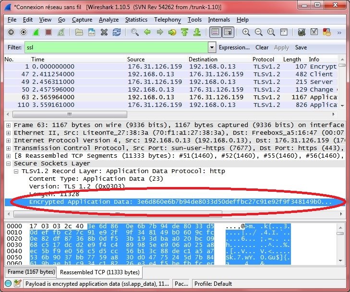Image resolution: width=350 pixels, height=292 pixels.
Task: Click the Expression... button
Action: [x=234, y=47]
